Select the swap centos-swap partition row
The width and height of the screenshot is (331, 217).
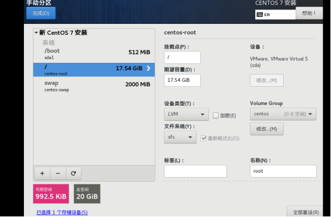coord(94,86)
